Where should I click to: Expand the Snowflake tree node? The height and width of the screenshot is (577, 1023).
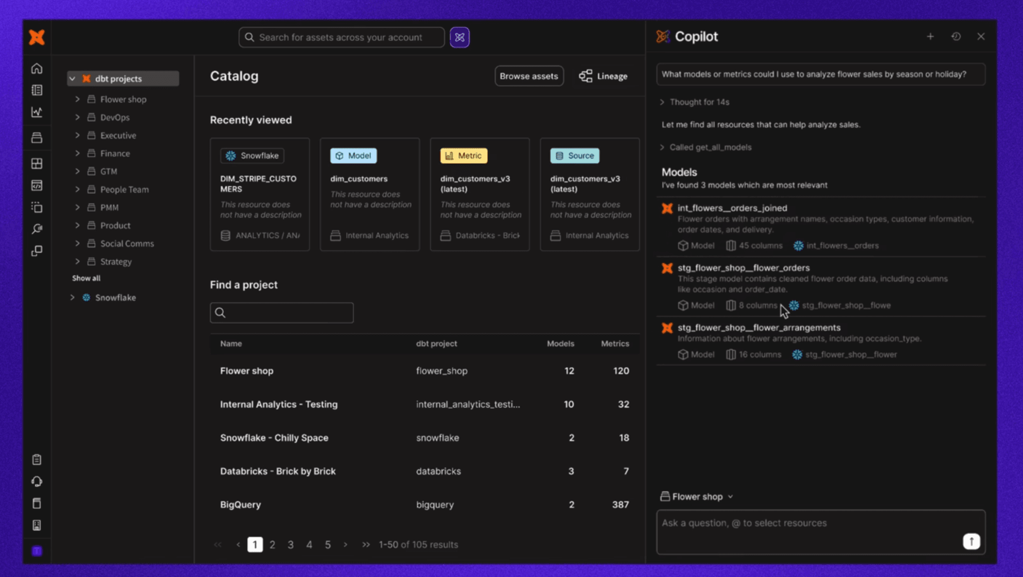(72, 298)
